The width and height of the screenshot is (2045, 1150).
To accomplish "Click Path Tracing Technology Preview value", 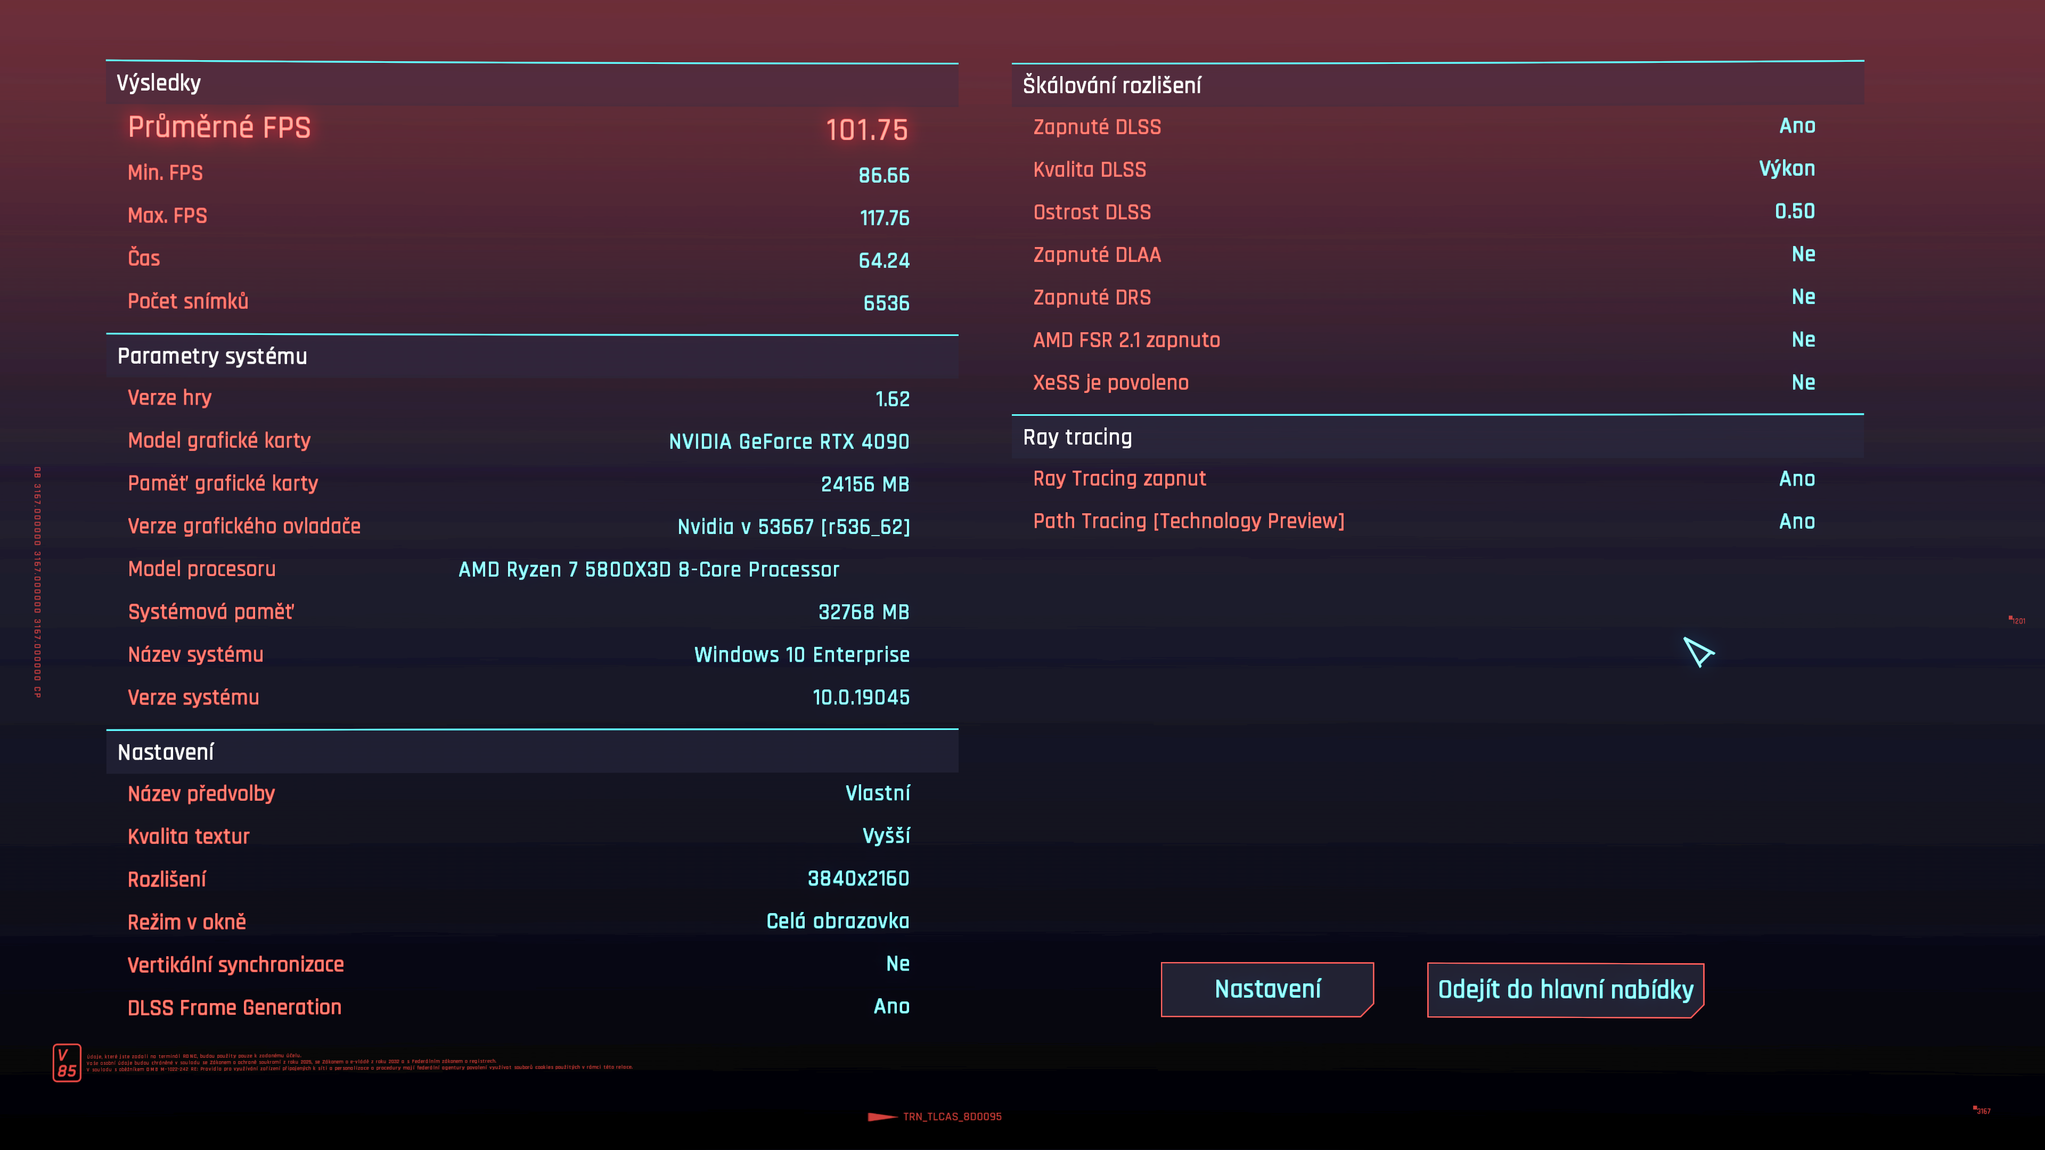I will pyautogui.click(x=1796, y=521).
